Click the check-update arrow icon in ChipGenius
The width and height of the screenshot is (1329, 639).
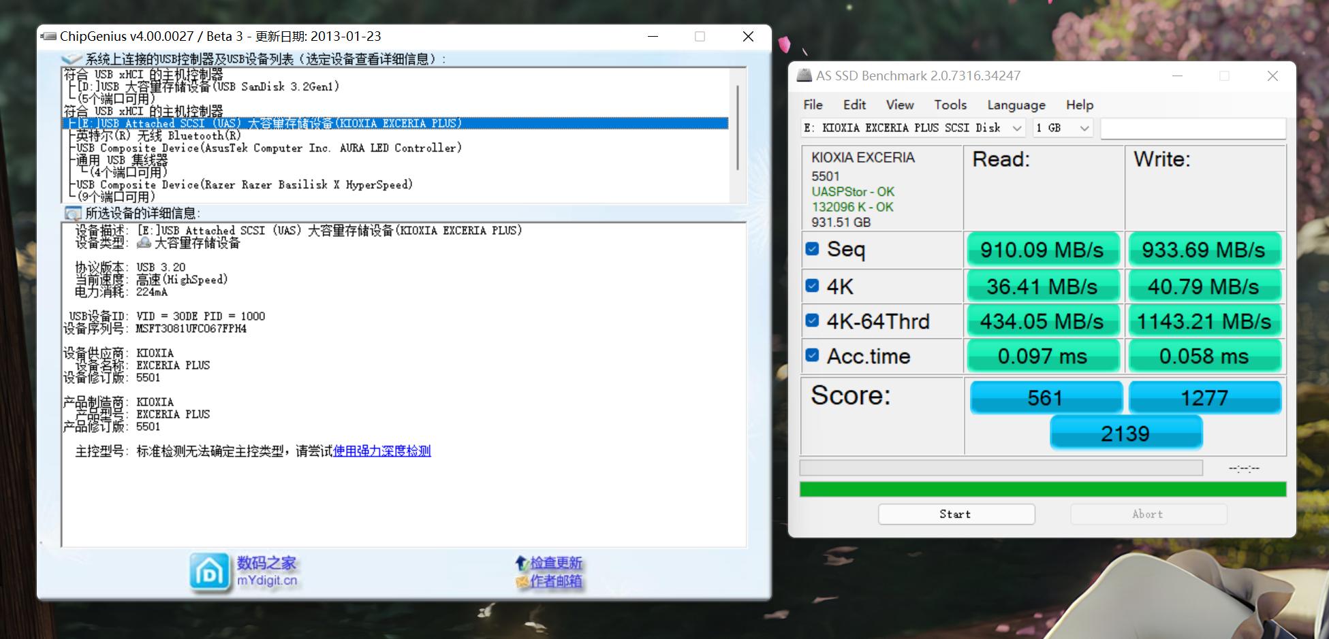(x=522, y=563)
